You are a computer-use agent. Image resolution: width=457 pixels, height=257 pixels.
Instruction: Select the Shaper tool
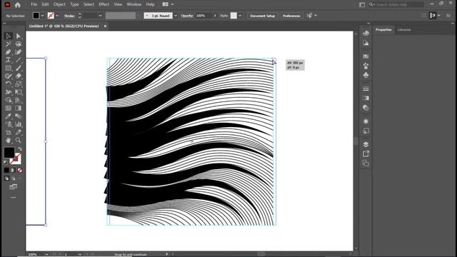tap(8, 76)
